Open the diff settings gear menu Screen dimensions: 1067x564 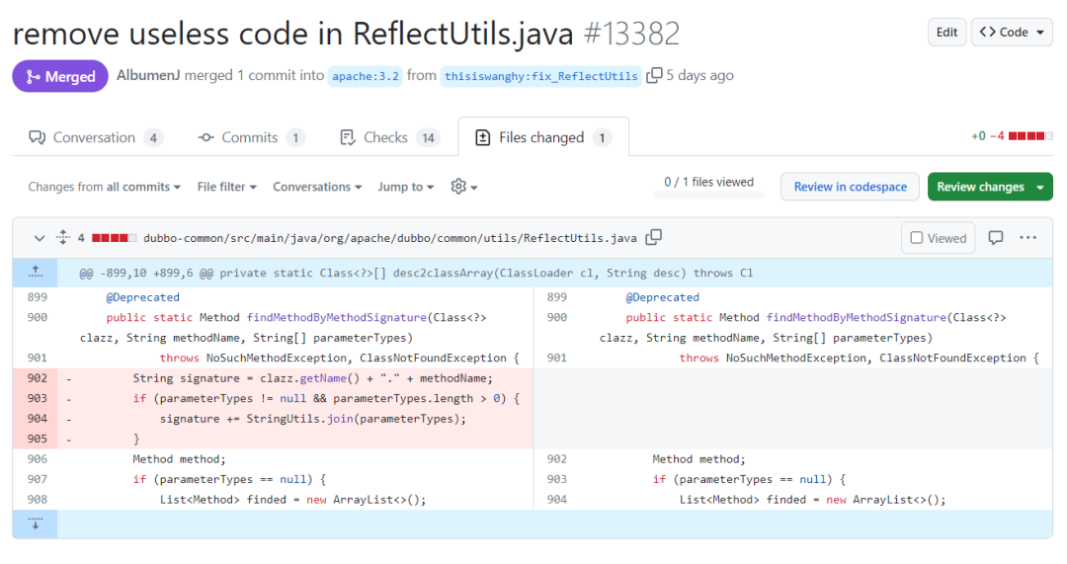pos(464,187)
